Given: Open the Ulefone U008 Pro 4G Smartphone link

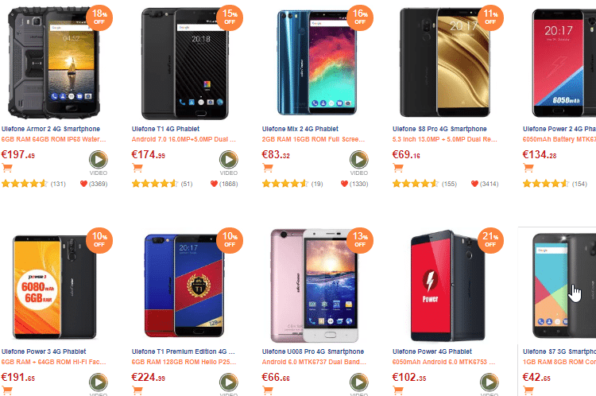Looking at the screenshot, I should [x=313, y=351].
